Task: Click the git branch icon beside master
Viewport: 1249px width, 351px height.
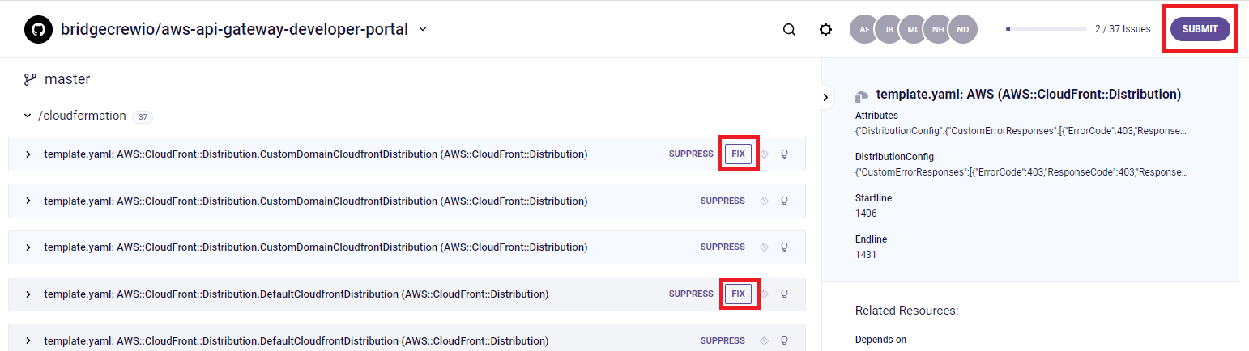Action: pyautogui.click(x=30, y=79)
